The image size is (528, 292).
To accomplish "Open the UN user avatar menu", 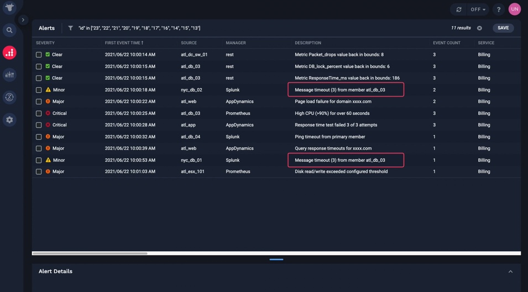I will pos(515,9).
